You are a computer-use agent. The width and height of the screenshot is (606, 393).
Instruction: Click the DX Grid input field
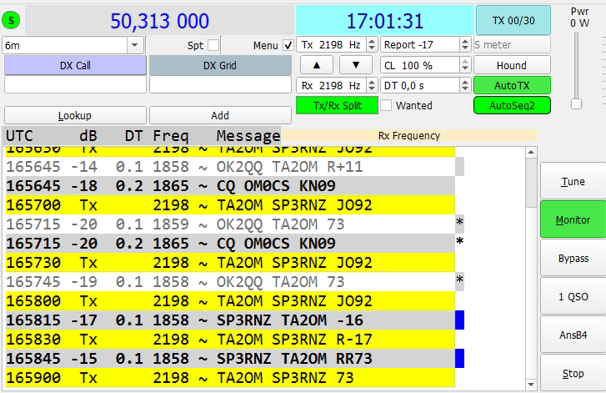tap(220, 84)
